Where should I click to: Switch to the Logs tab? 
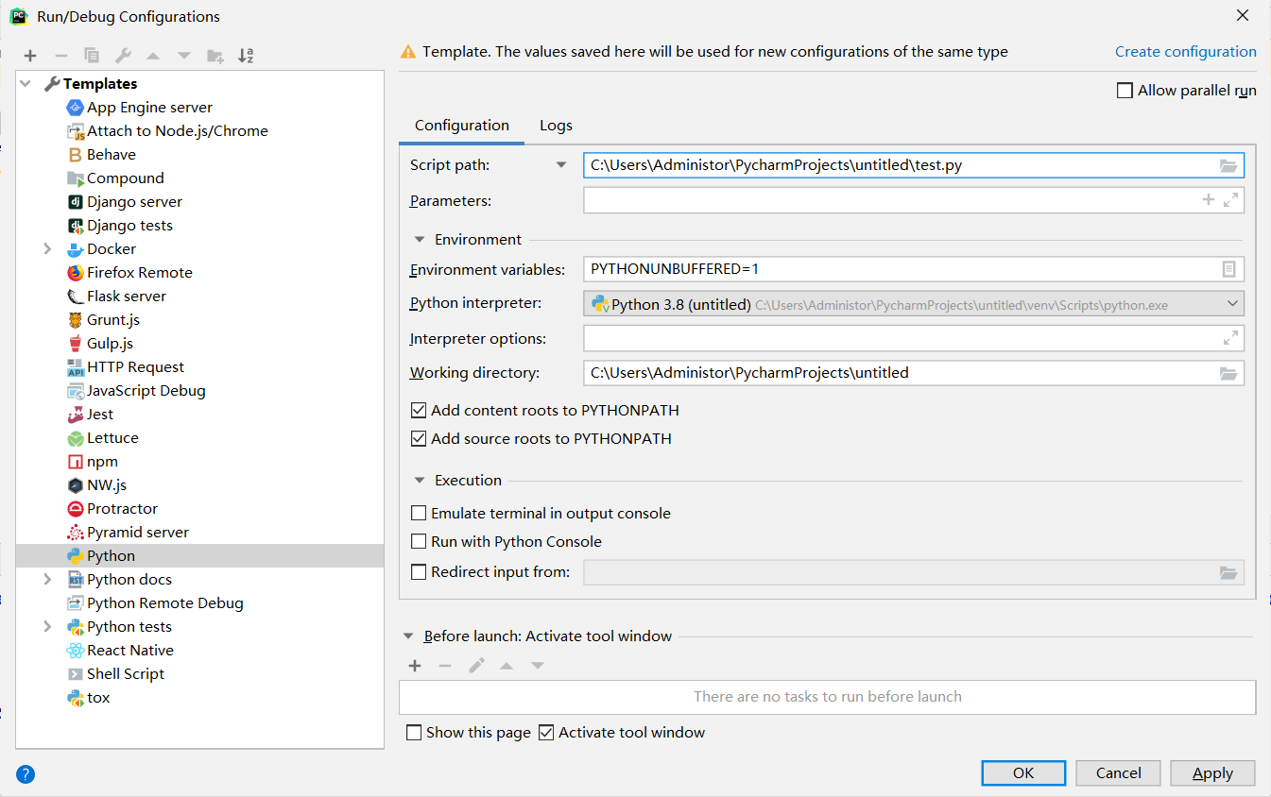tap(556, 126)
